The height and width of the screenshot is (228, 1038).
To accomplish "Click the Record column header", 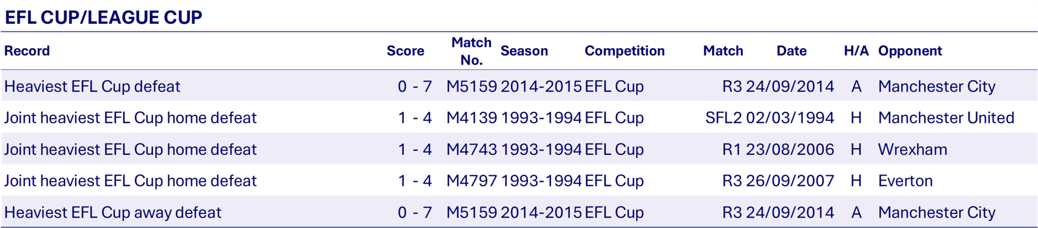I will tap(27, 51).
